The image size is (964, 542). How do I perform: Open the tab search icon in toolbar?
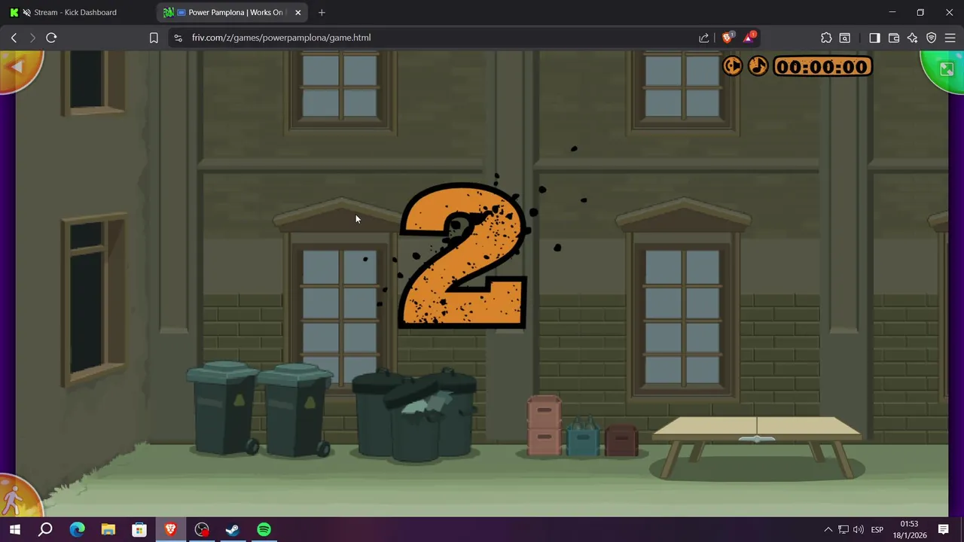point(845,38)
